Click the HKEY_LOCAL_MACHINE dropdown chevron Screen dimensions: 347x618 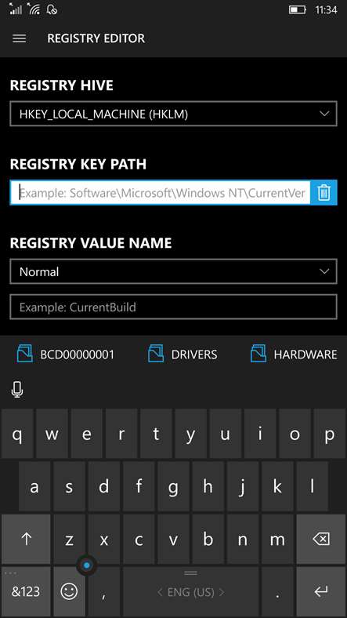coord(324,114)
